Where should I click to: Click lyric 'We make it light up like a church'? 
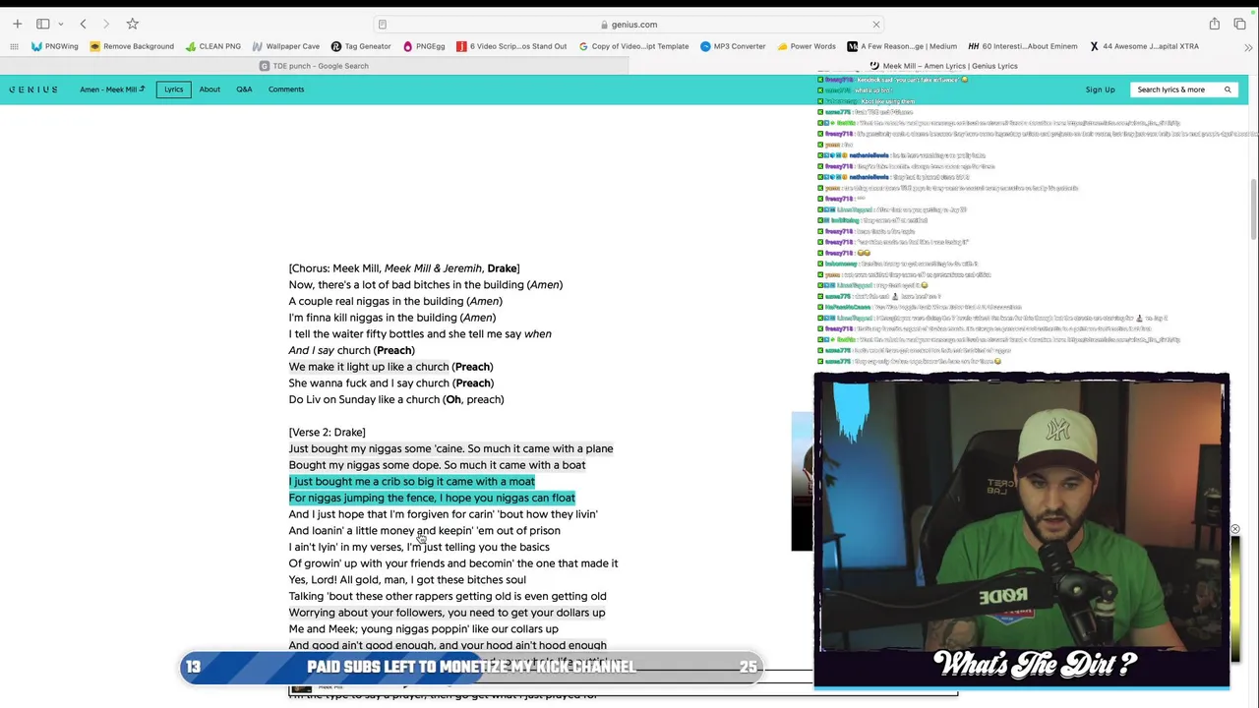click(390, 367)
